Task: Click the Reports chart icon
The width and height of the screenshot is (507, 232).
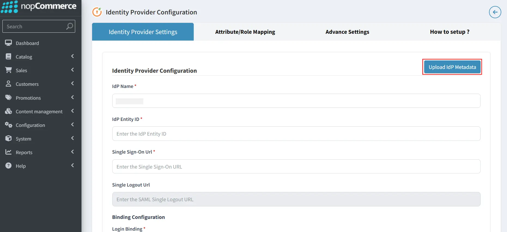Action: [8, 152]
